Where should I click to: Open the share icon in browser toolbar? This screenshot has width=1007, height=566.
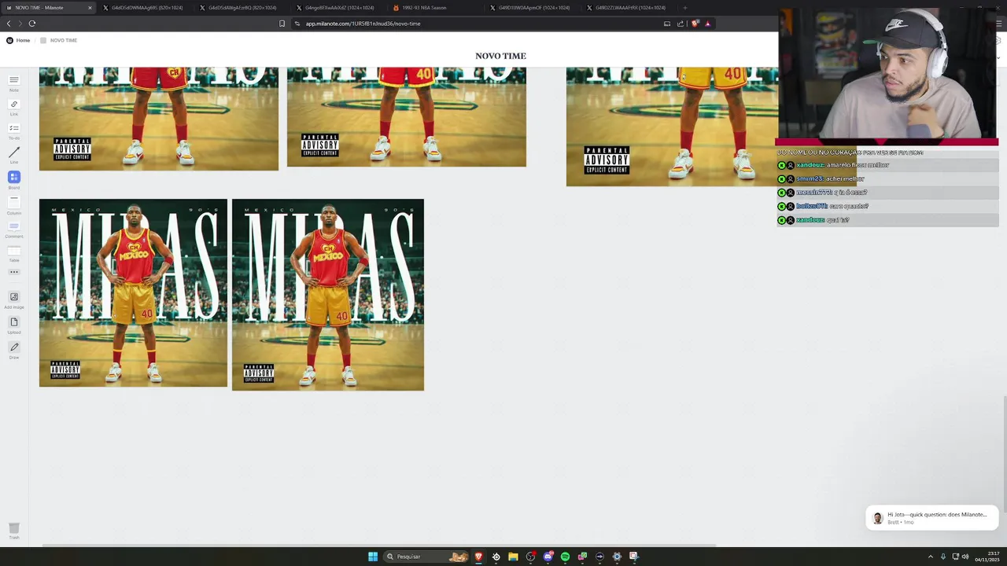[x=681, y=24]
